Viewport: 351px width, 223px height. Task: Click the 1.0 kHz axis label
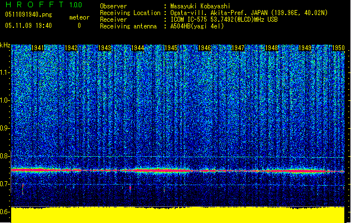4,100
